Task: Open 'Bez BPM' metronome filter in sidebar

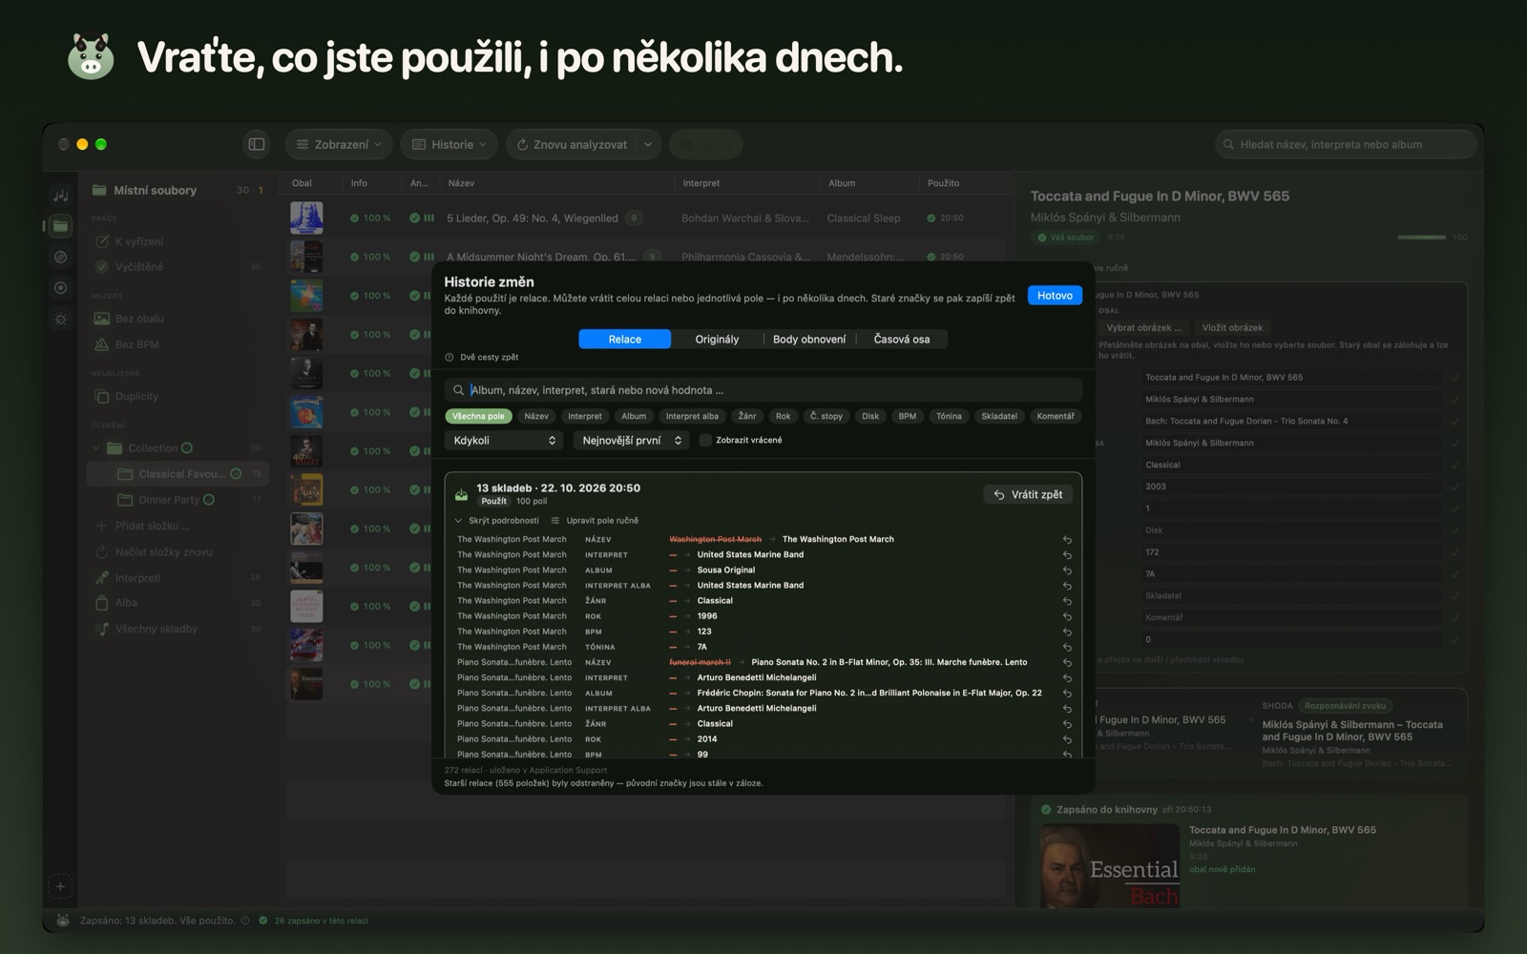Action: (x=136, y=344)
